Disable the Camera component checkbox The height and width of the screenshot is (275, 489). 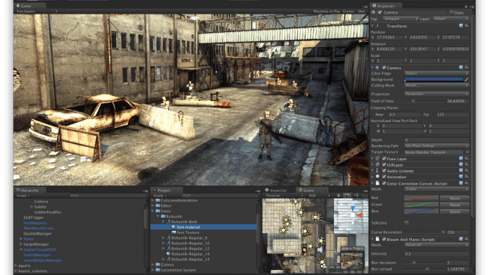(384, 67)
